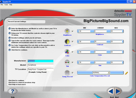Click the Model field
Image resolution: width=136 pixels, height=98 pixels.
41,65
